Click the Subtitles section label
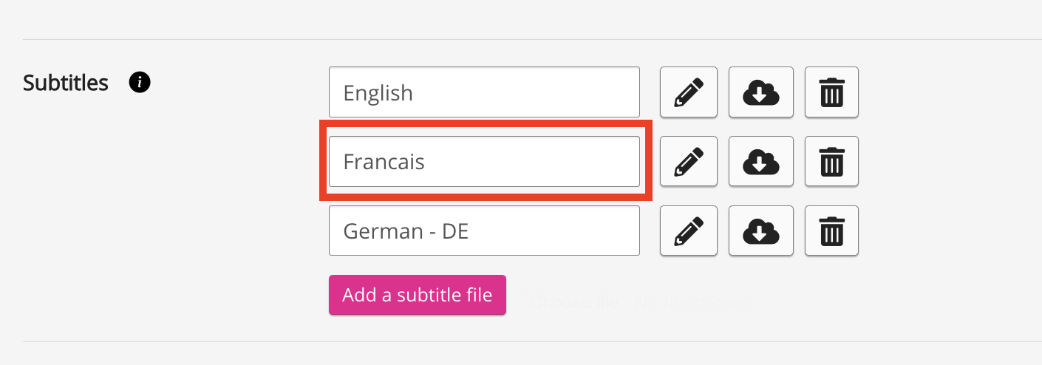Viewport: 1042px width, 365px height. (x=66, y=83)
